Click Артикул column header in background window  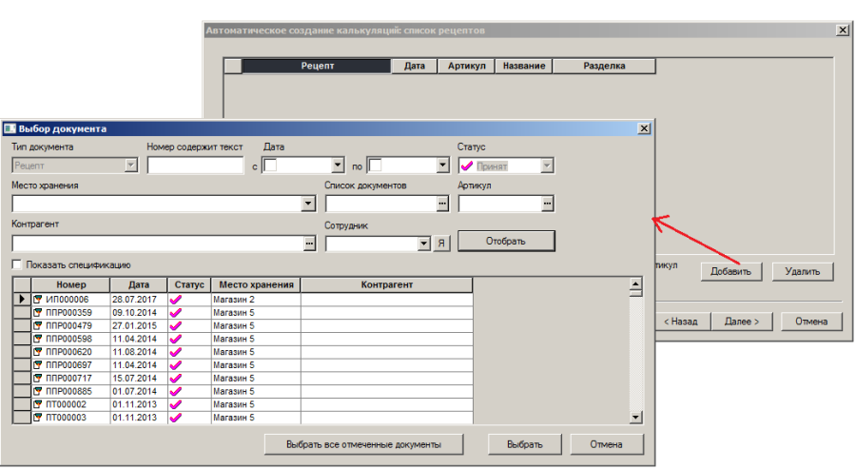click(466, 66)
